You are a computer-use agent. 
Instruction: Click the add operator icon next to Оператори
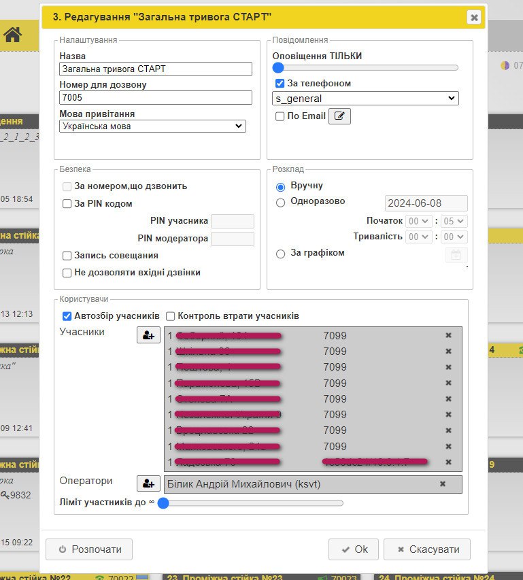point(149,483)
